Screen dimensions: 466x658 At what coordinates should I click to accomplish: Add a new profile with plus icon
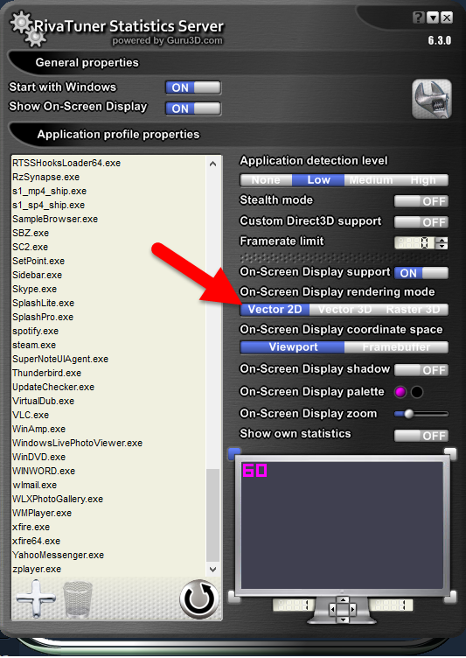pyautogui.click(x=36, y=598)
